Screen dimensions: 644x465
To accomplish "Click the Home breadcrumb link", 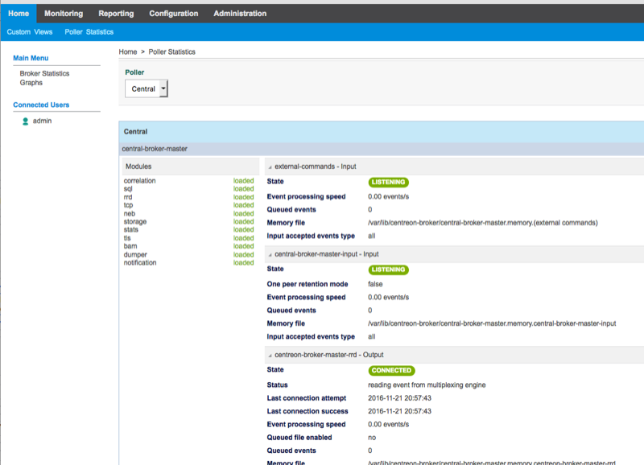I will point(127,51).
